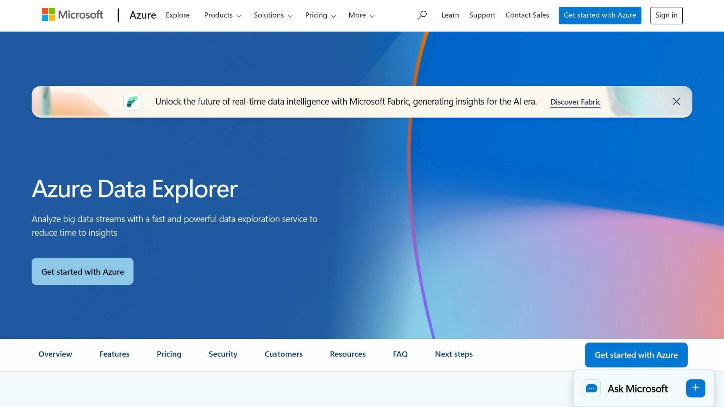This screenshot has height=407, width=724.
Task: Click the Ask Microsoft chat bubble icon
Action: click(x=591, y=389)
